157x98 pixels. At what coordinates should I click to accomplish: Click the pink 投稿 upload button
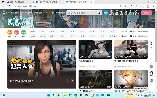click(x=146, y=13)
